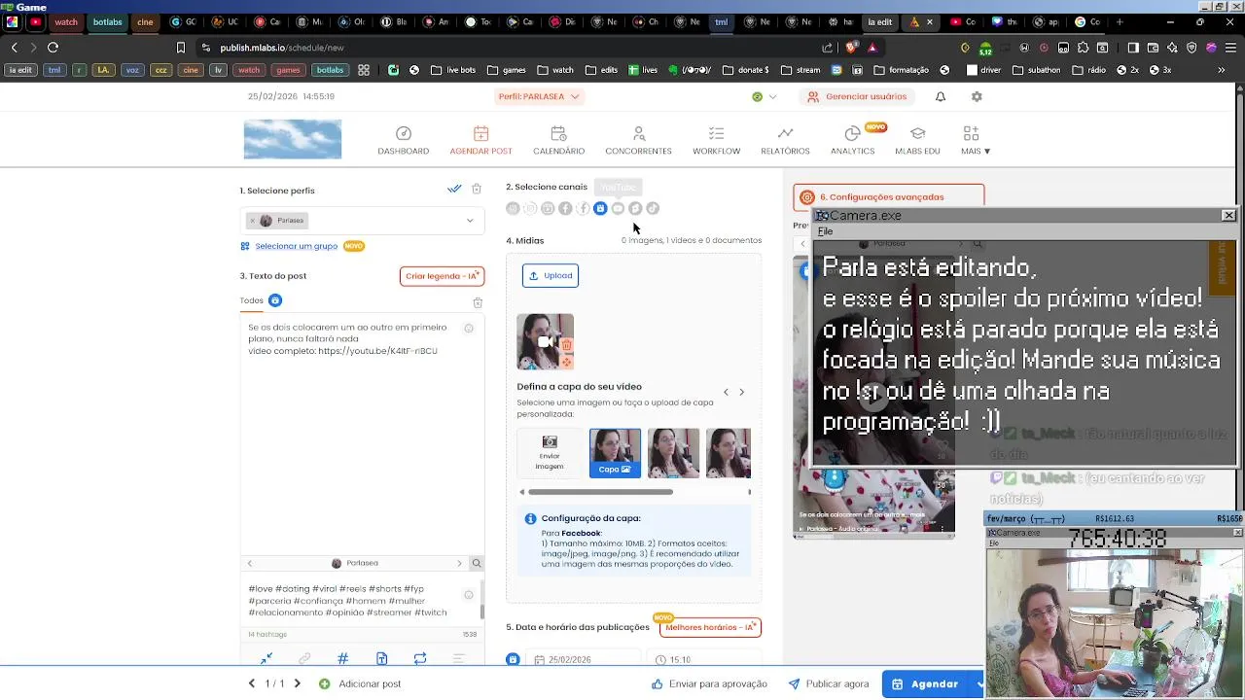The image size is (1245, 700).
Task: Toggle the Instagram Stories channel icon
Action: coord(530,208)
